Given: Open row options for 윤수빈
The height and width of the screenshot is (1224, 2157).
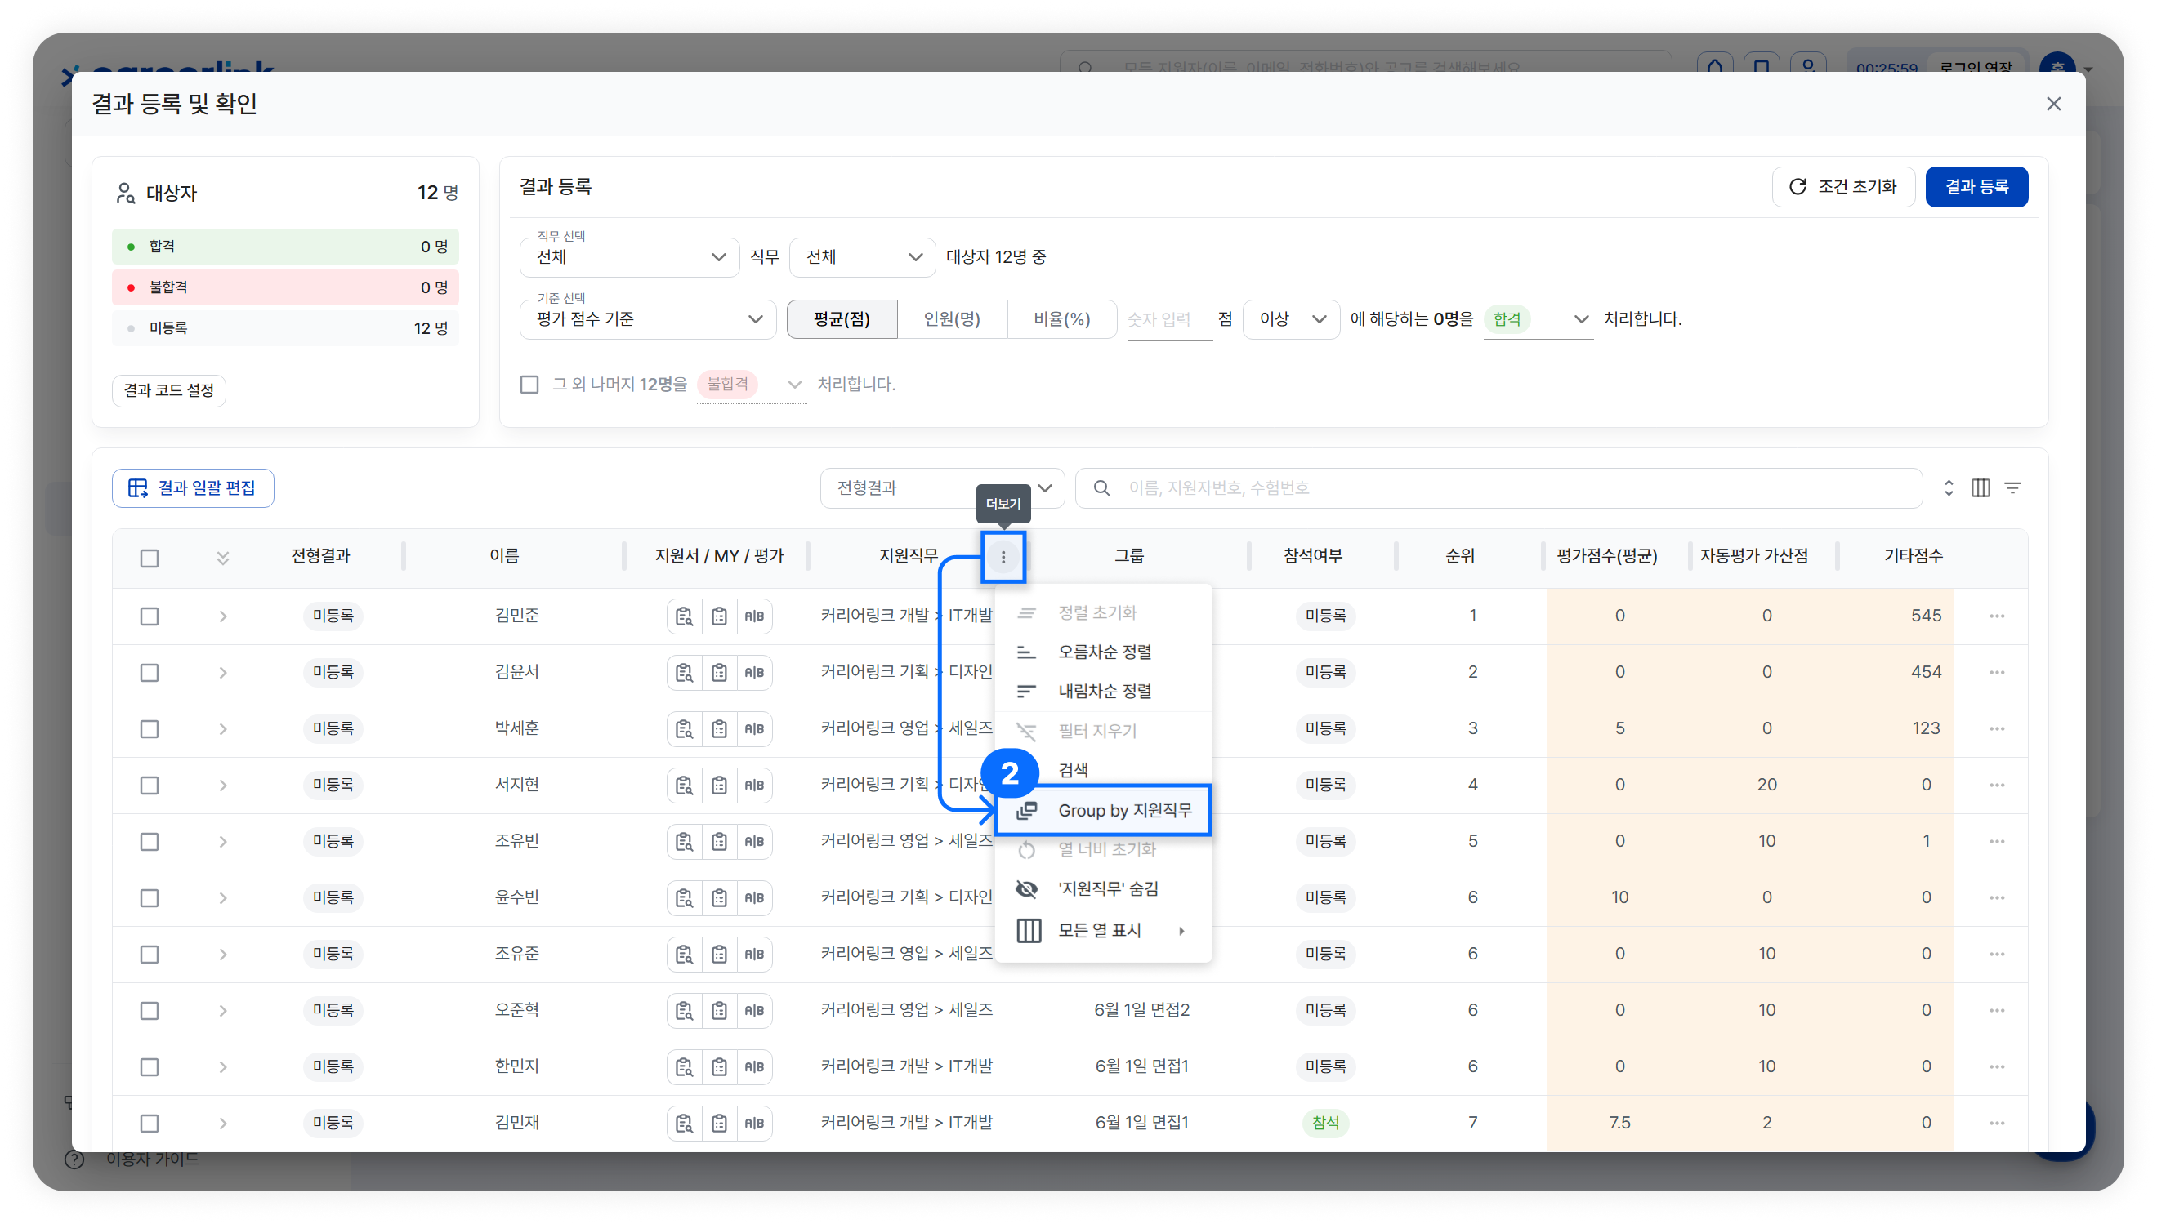Looking at the screenshot, I should [x=1997, y=898].
